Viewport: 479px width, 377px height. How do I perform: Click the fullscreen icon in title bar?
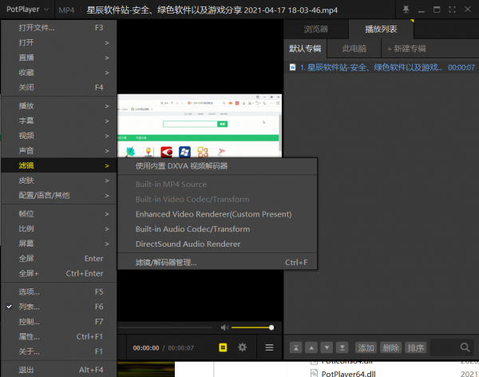tap(453, 10)
